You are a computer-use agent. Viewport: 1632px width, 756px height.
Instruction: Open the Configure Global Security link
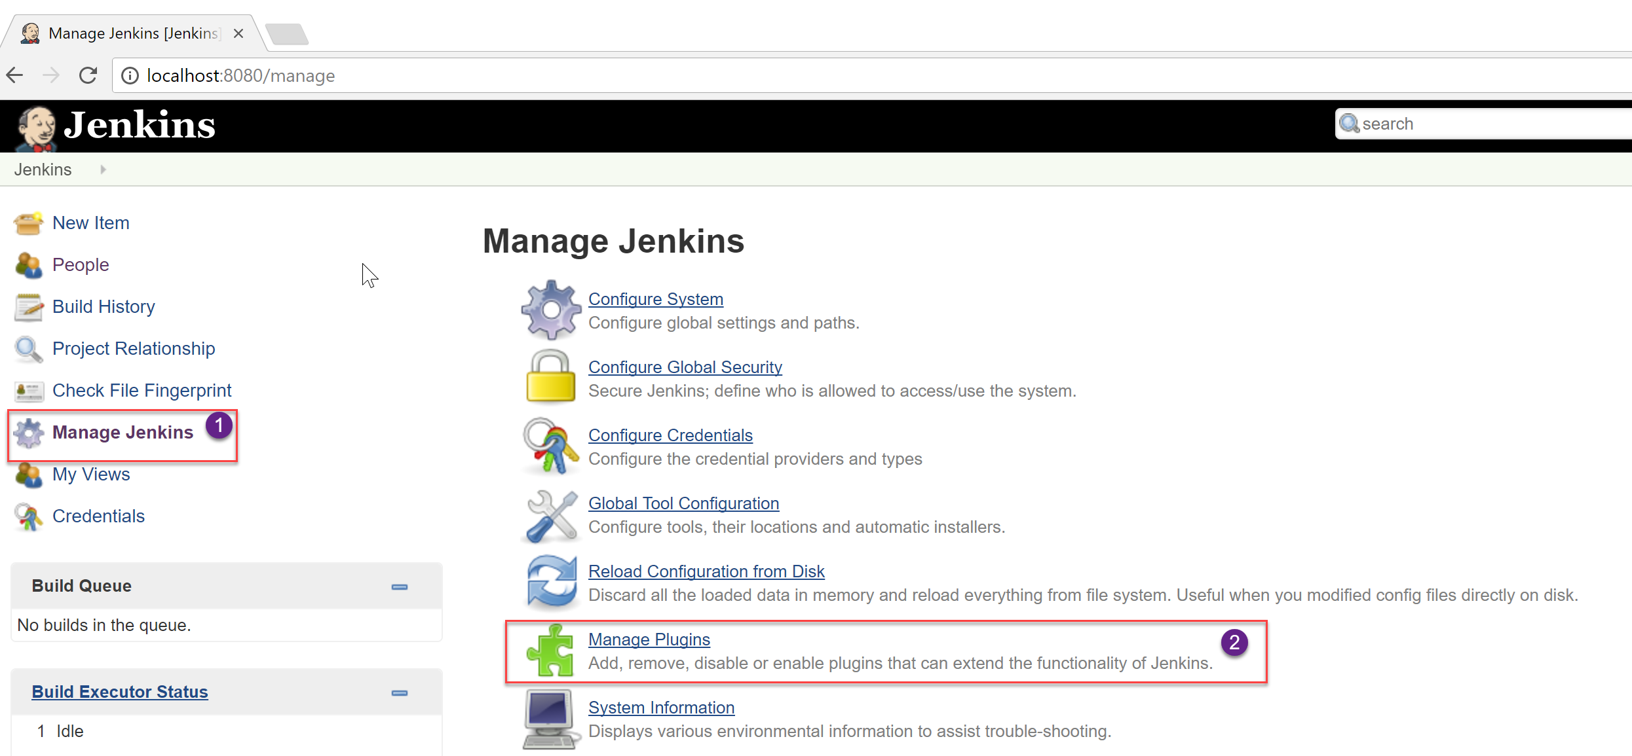(685, 367)
